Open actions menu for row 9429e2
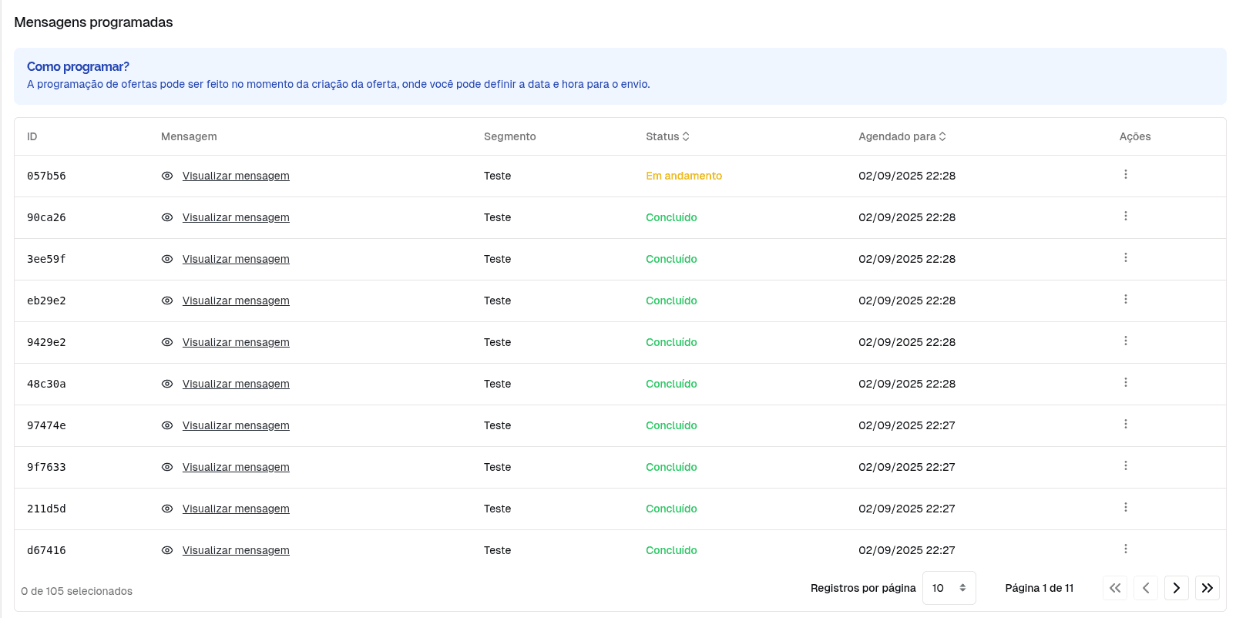The image size is (1236, 618). [1125, 341]
